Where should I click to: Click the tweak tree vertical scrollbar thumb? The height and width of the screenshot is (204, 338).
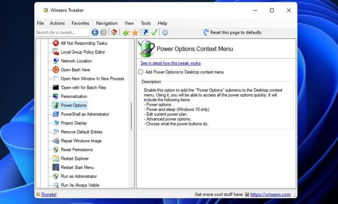pos(131,116)
